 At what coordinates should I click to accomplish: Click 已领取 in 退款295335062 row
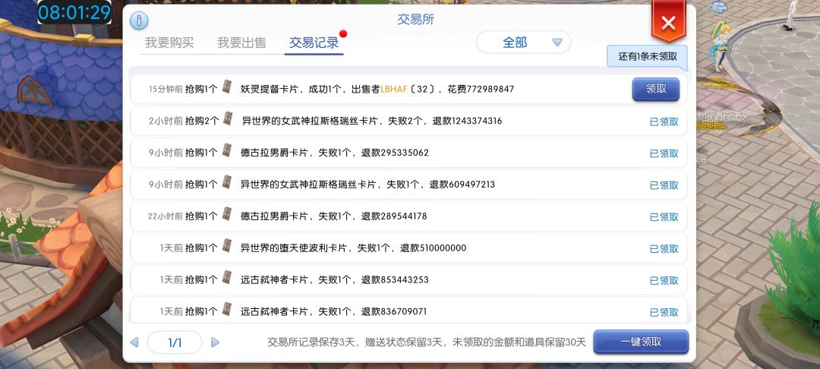click(664, 153)
